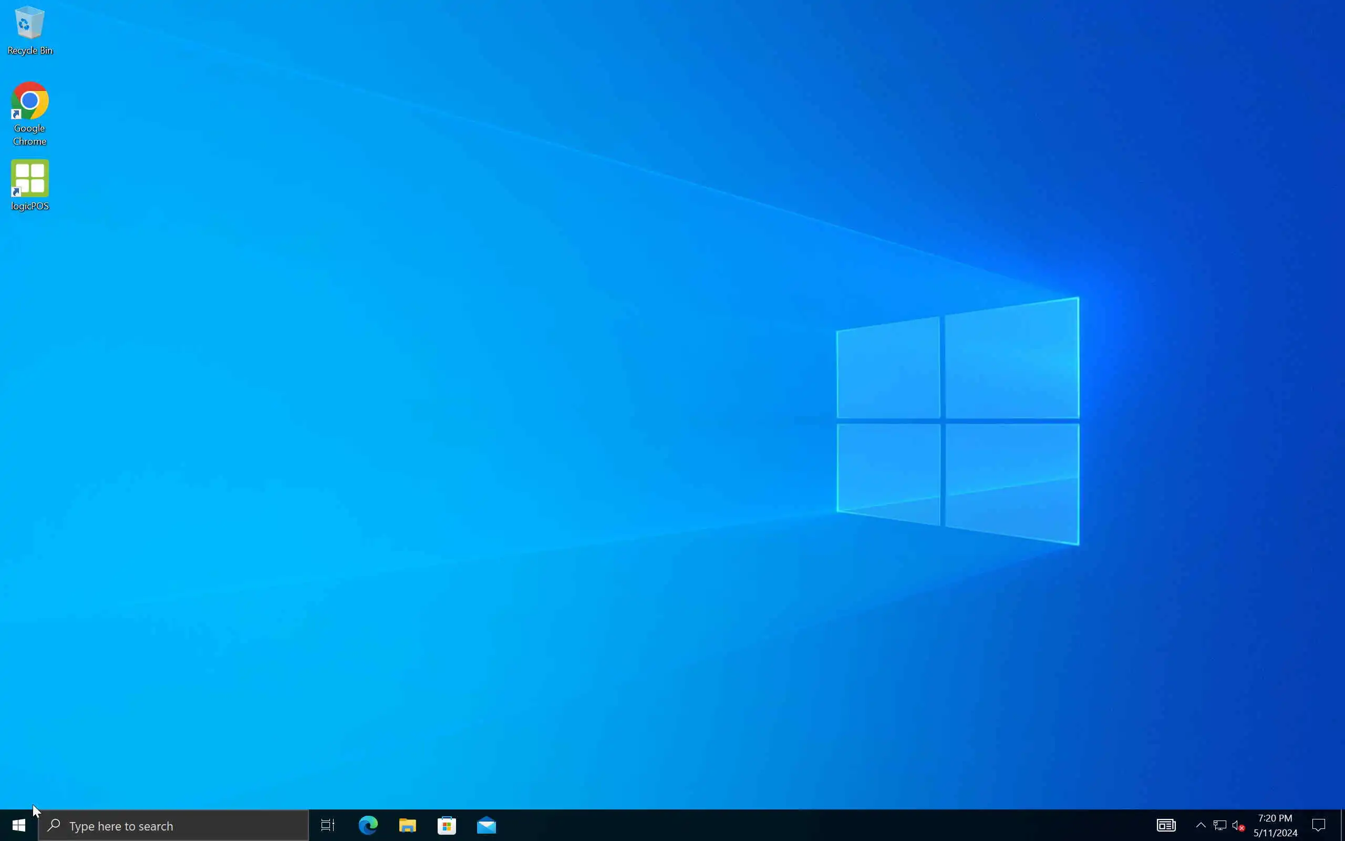
Task: Open News and interests widget
Action: pyautogui.click(x=1166, y=825)
